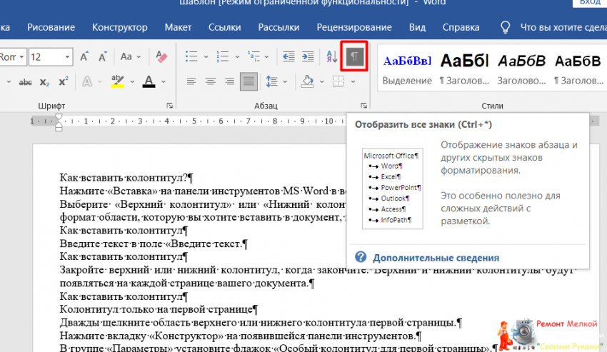Center align the text

(211, 81)
